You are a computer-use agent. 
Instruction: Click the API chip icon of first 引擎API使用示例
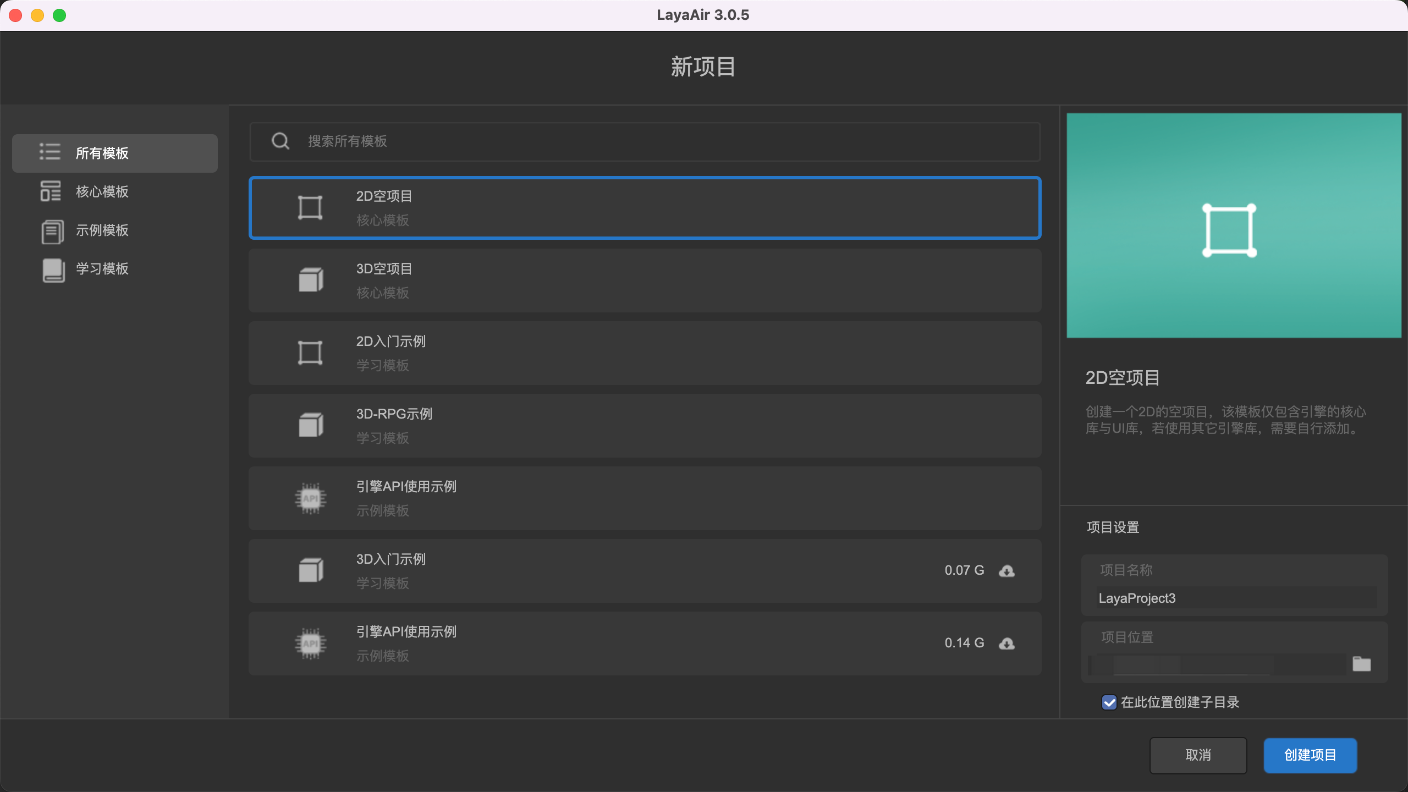click(x=311, y=498)
